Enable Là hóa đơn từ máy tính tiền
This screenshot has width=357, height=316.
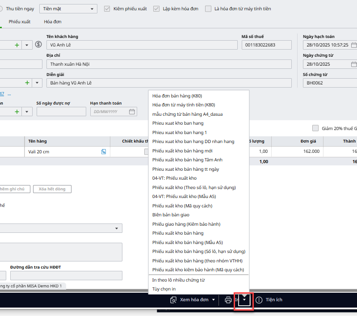208,8
